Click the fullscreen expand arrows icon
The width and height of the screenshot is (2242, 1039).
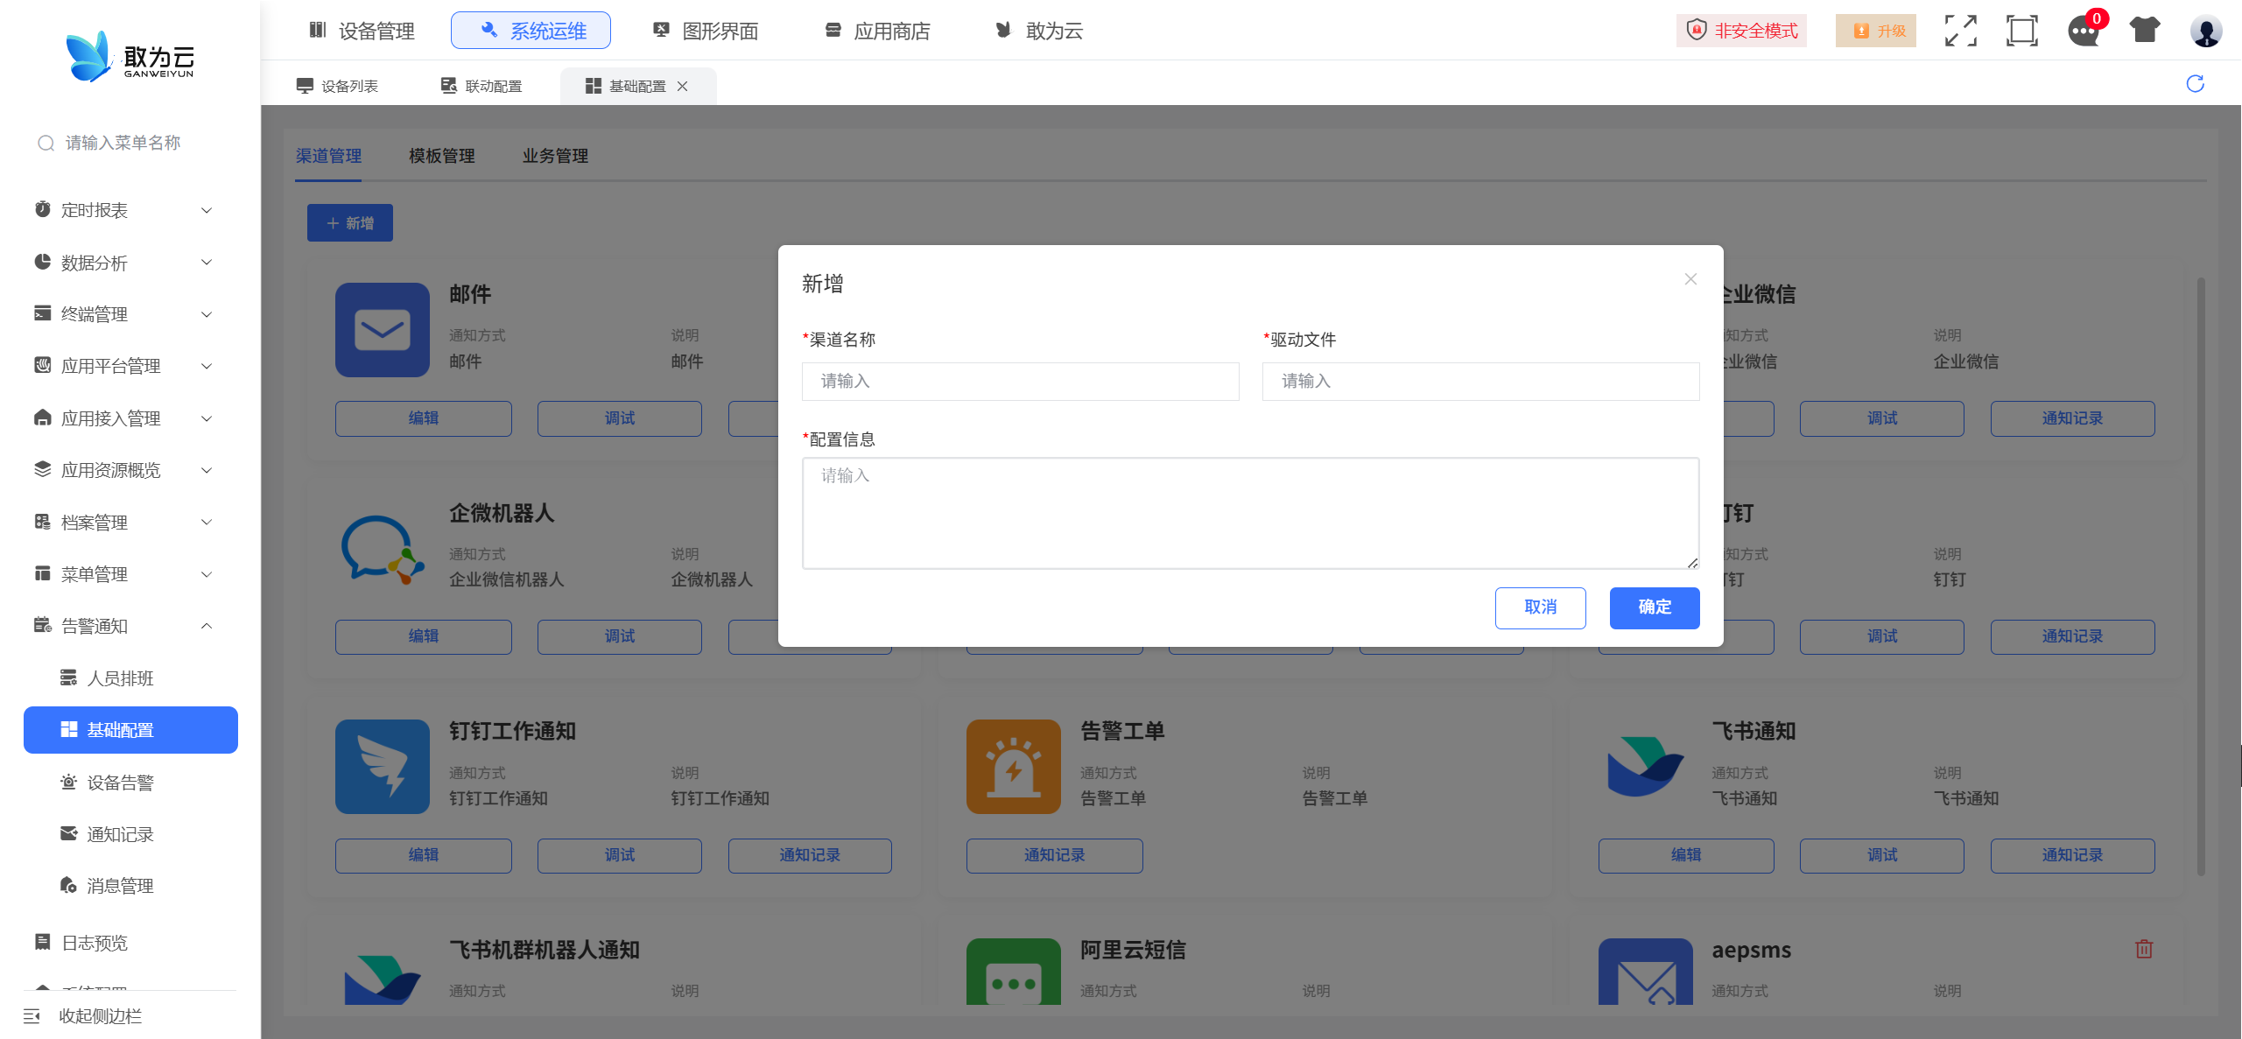tap(1960, 31)
